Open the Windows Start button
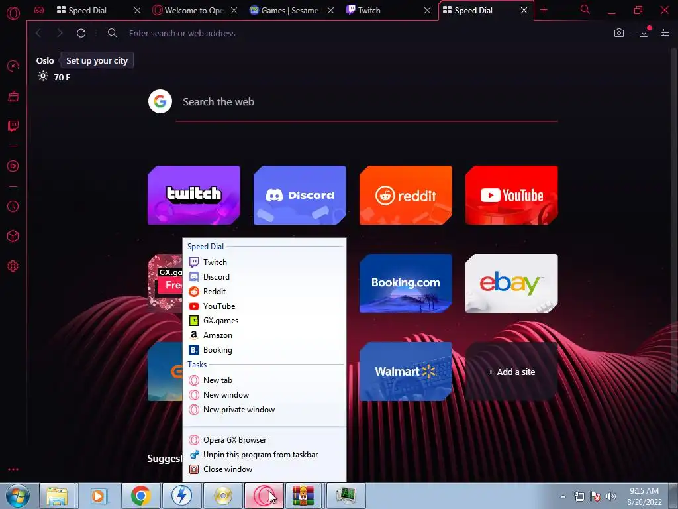678x509 pixels. click(x=18, y=496)
